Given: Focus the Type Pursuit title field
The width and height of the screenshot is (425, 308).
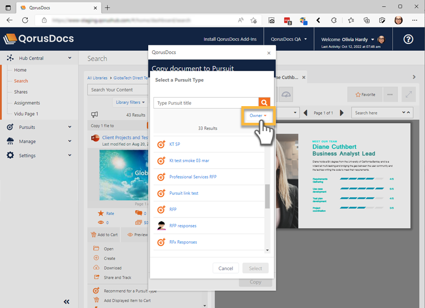Looking at the screenshot, I should coord(206,103).
